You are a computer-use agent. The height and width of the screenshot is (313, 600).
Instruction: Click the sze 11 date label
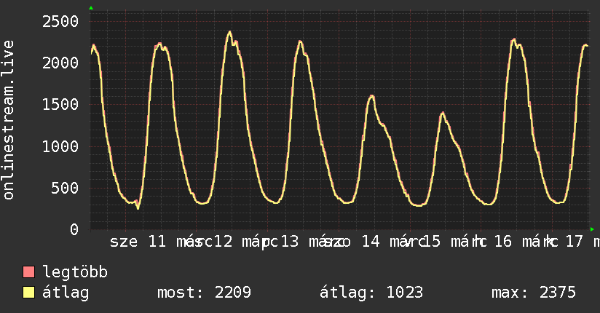point(138,242)
